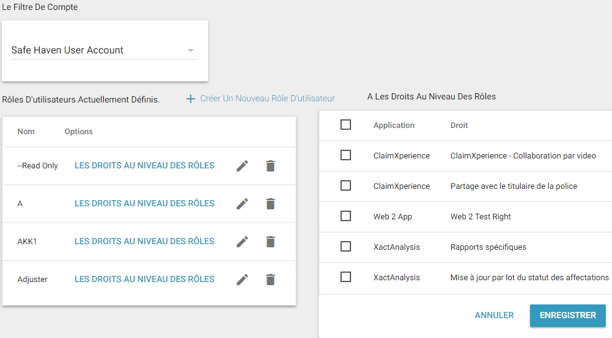
Task: Tick the Rapports spécifiques checkbox
Action: click(346, 247)
